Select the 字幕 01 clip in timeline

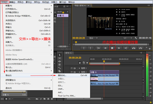tap(104, 72)
